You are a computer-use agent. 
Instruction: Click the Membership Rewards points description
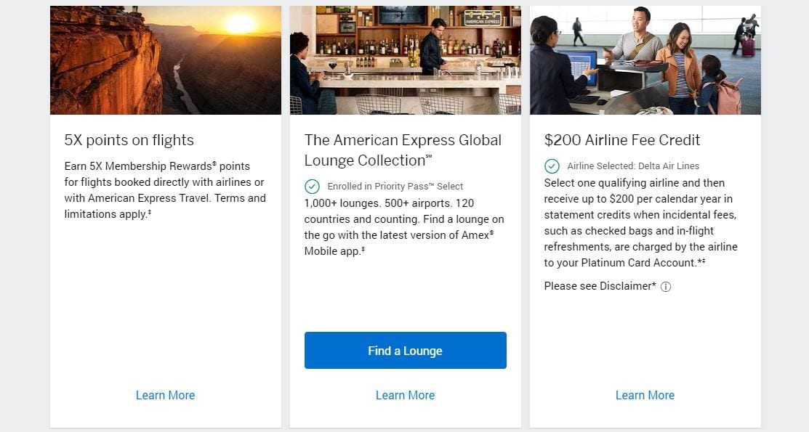[x=165, y=189]
